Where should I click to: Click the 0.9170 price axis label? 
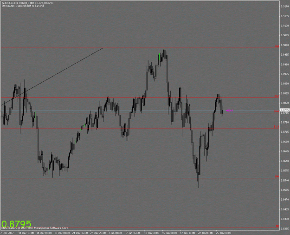click(285, 7)
